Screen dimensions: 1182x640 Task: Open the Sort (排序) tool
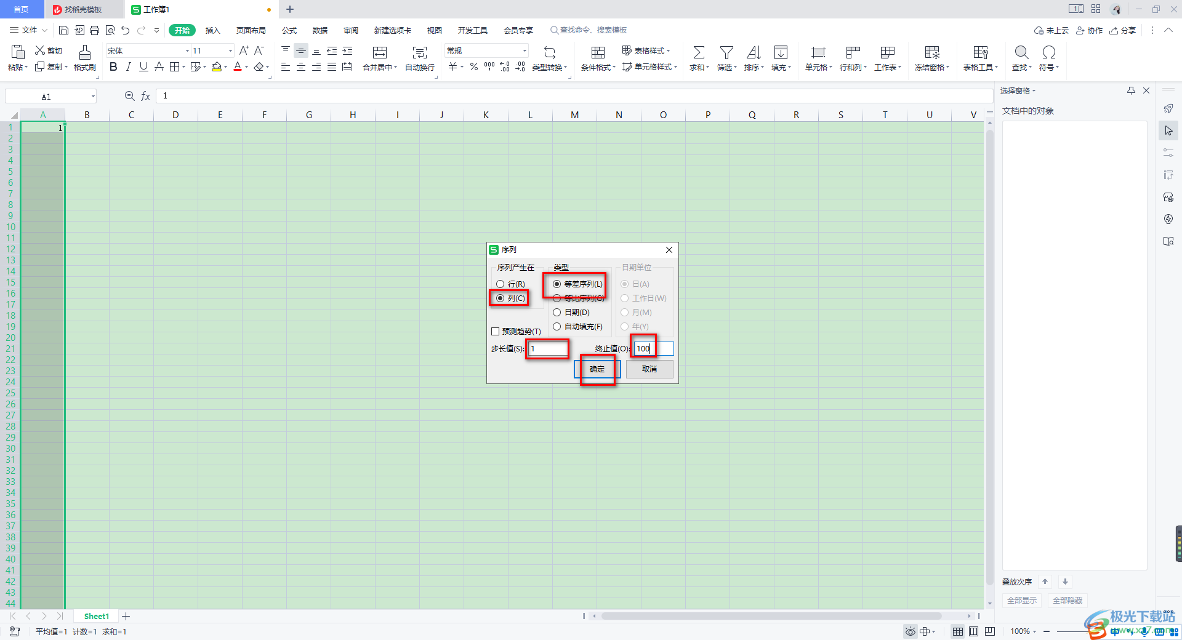[x=754, y=58]
